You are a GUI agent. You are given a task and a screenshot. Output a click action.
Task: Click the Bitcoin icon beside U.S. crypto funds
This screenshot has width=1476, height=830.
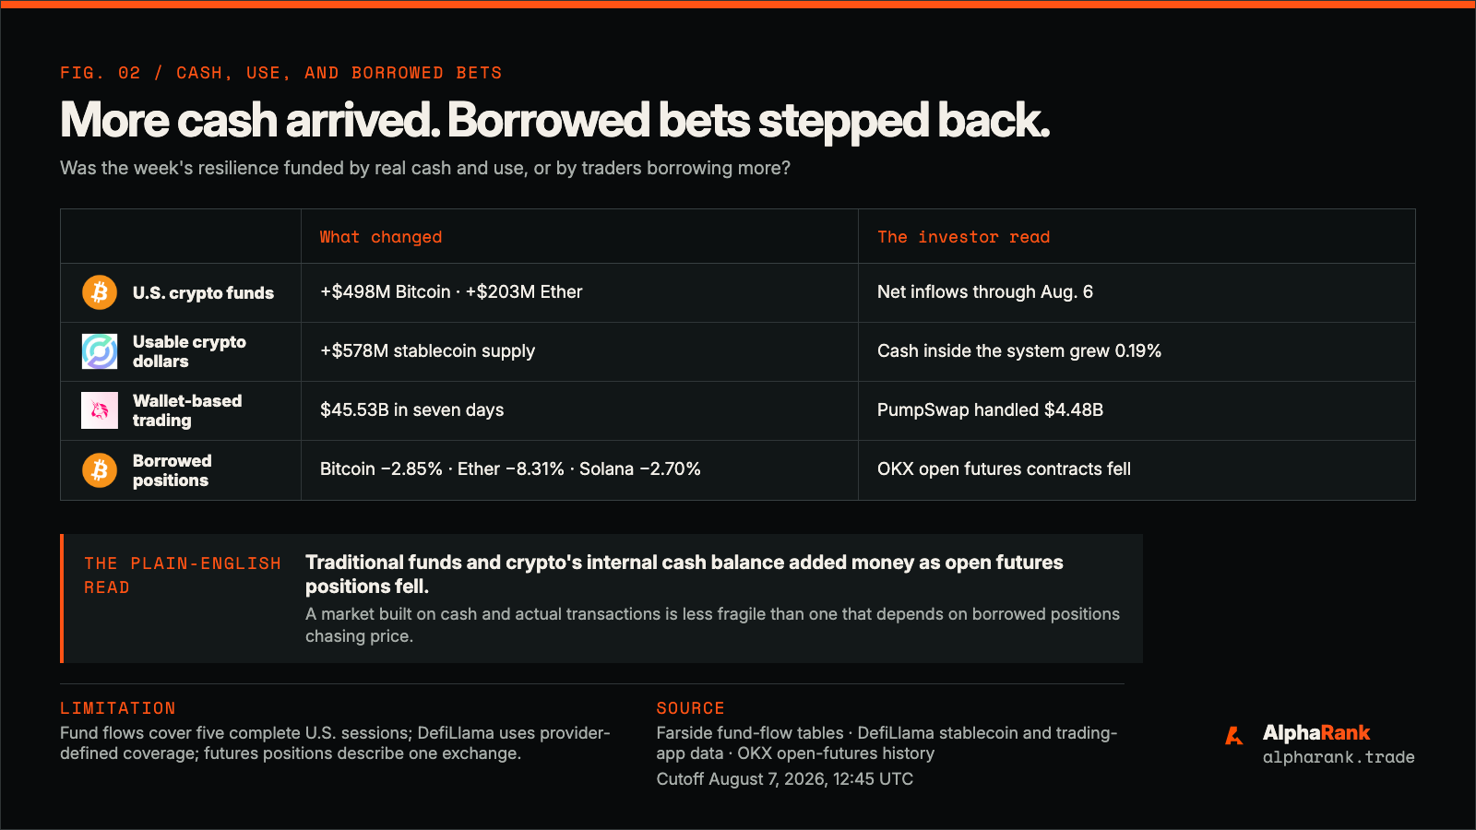(100, 292)
